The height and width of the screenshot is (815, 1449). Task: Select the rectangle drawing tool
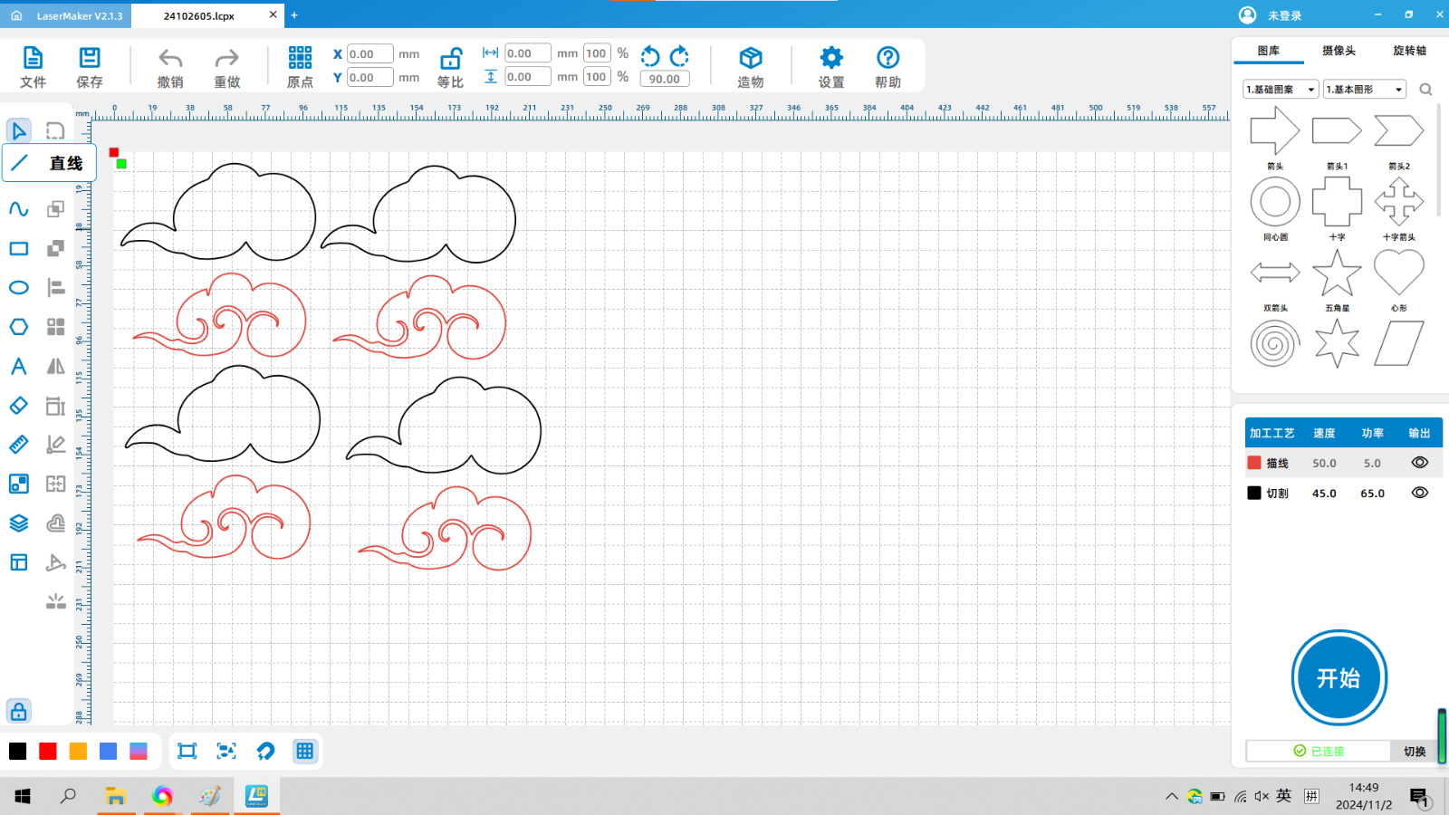[19, 248]
